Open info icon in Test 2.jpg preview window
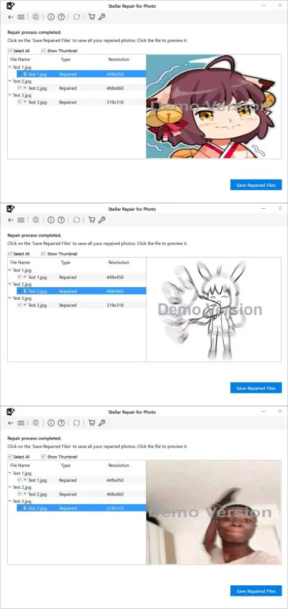Viewport: 288px width, 609px height. [x=51, y=220]
